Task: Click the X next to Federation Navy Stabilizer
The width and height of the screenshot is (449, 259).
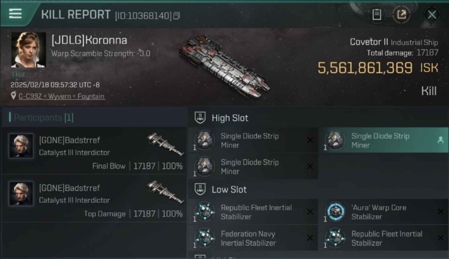Action: pos(310,238)
